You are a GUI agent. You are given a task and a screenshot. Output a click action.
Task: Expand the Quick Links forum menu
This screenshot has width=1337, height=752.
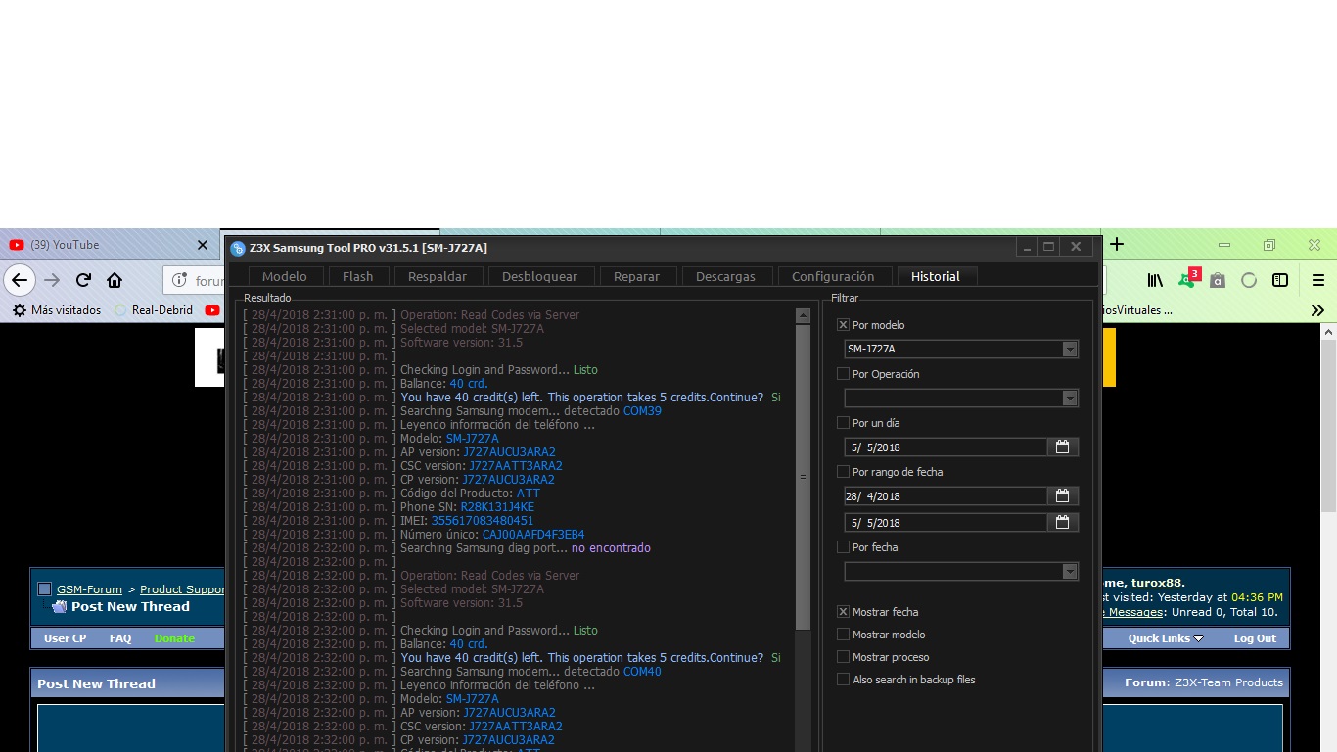tap(1165, 638)
